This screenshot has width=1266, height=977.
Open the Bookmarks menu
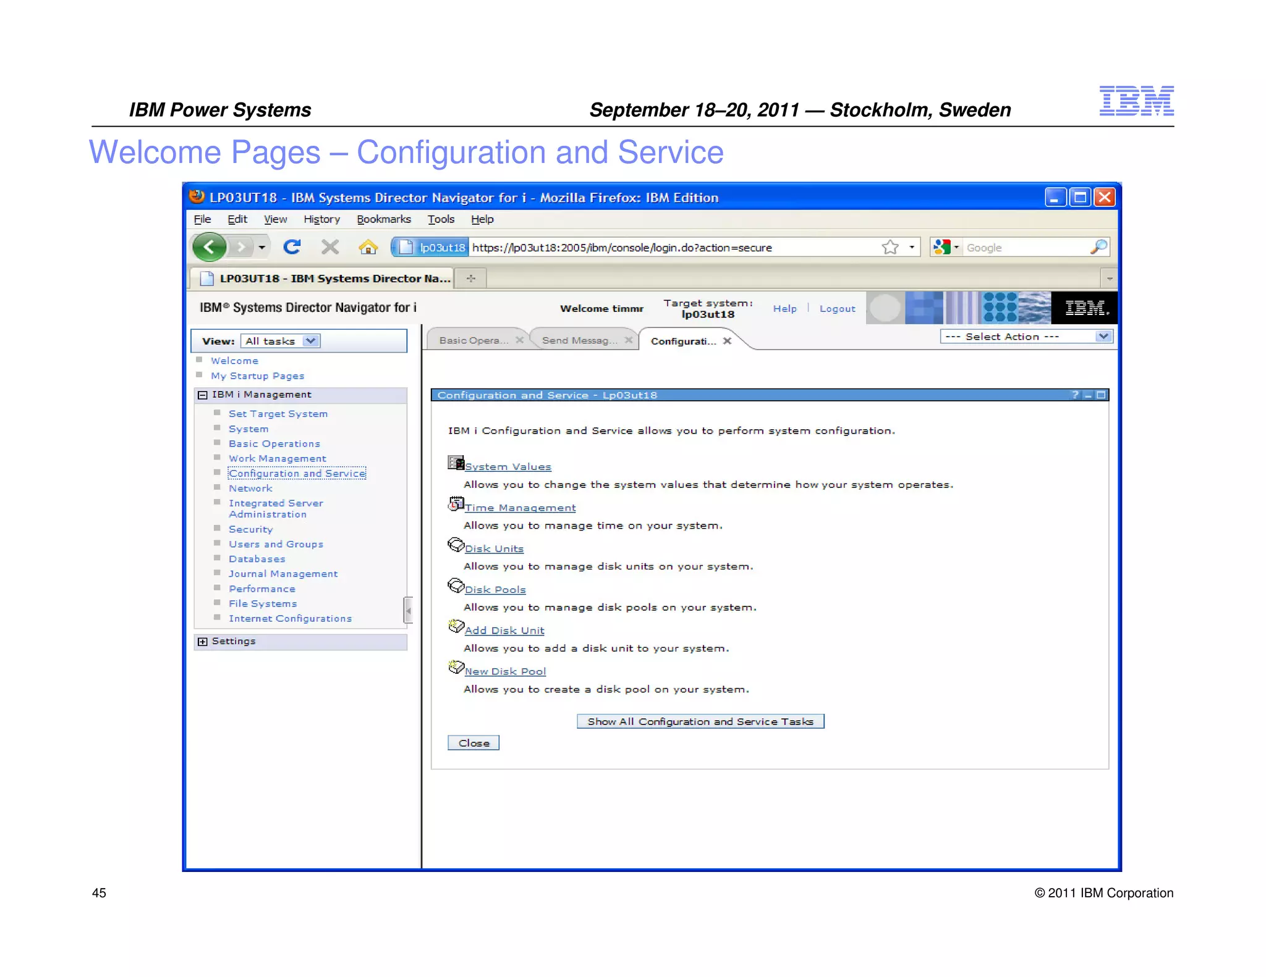click(383, 219)
